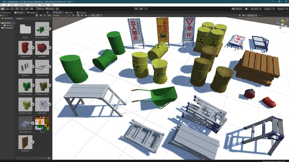Toggle scene lighting lightbulb

click(78, 15)
